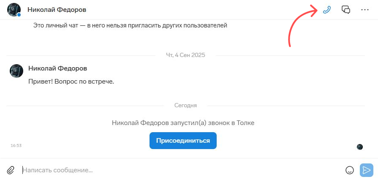Open the emoji picker smiley icon
Viewport: 378px width, 182px height.
349,170
